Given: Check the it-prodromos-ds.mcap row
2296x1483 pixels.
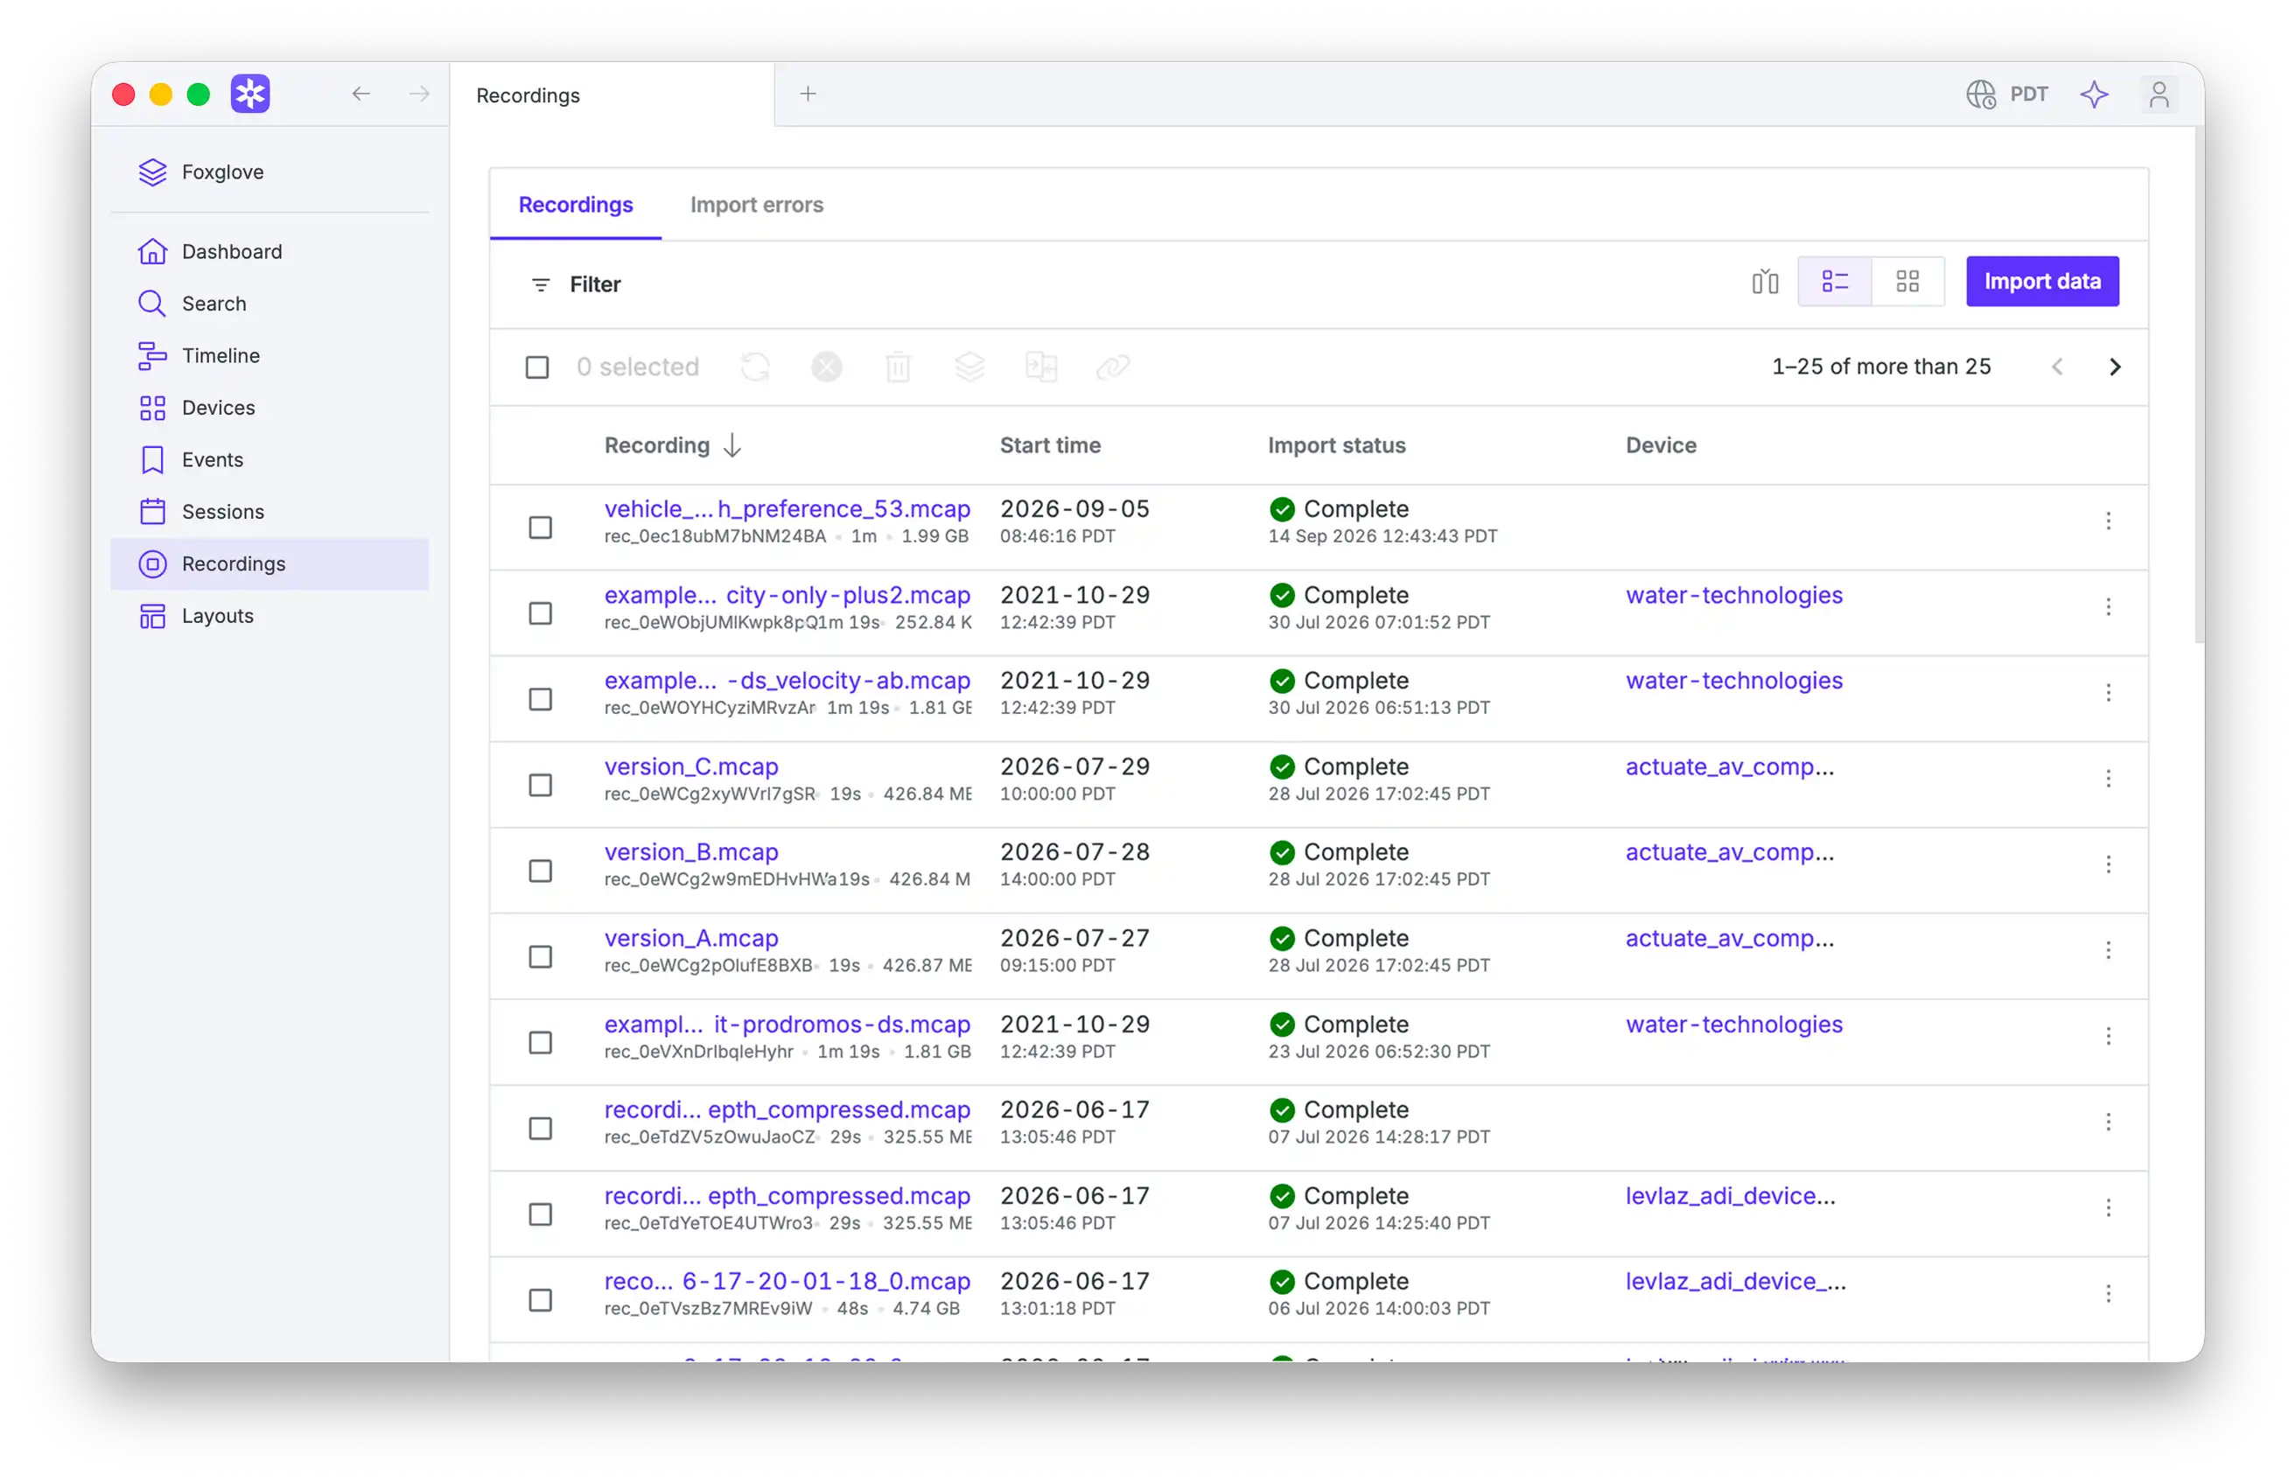Looking at the screenshot, I should (540, 1043).
